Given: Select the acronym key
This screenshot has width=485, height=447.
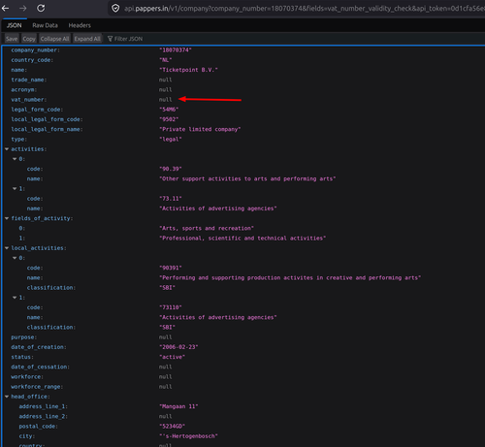Looking at the screenshot, I should [24, 89].
